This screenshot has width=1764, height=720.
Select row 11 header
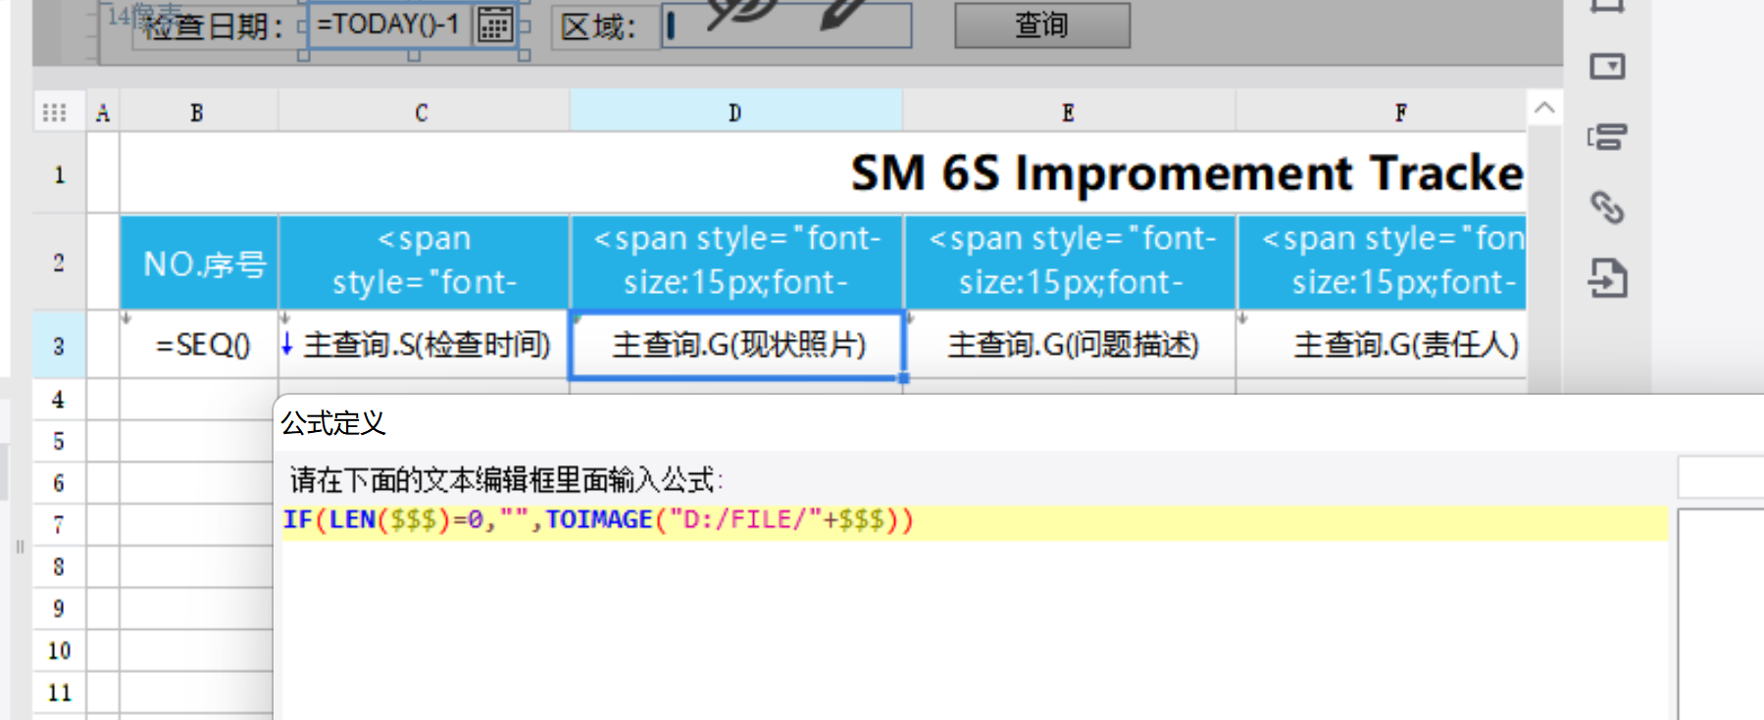60,693
